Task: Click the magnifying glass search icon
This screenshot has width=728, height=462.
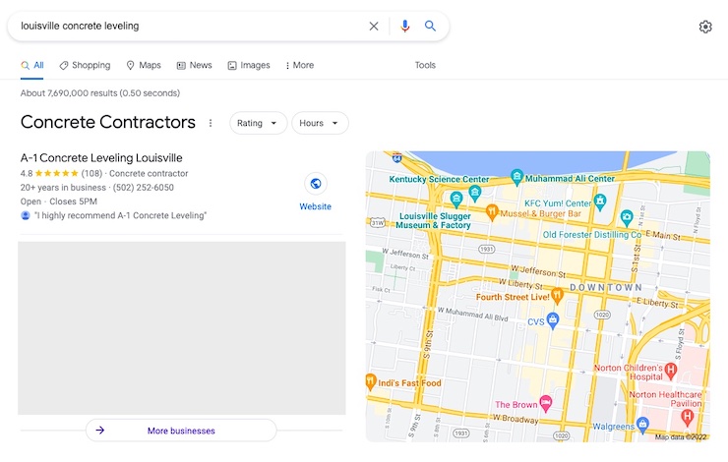Action: pos(430,27)
